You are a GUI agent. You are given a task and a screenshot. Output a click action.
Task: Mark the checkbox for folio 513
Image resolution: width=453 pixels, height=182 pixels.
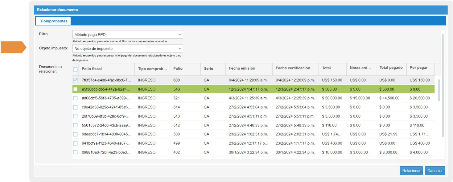76,116
